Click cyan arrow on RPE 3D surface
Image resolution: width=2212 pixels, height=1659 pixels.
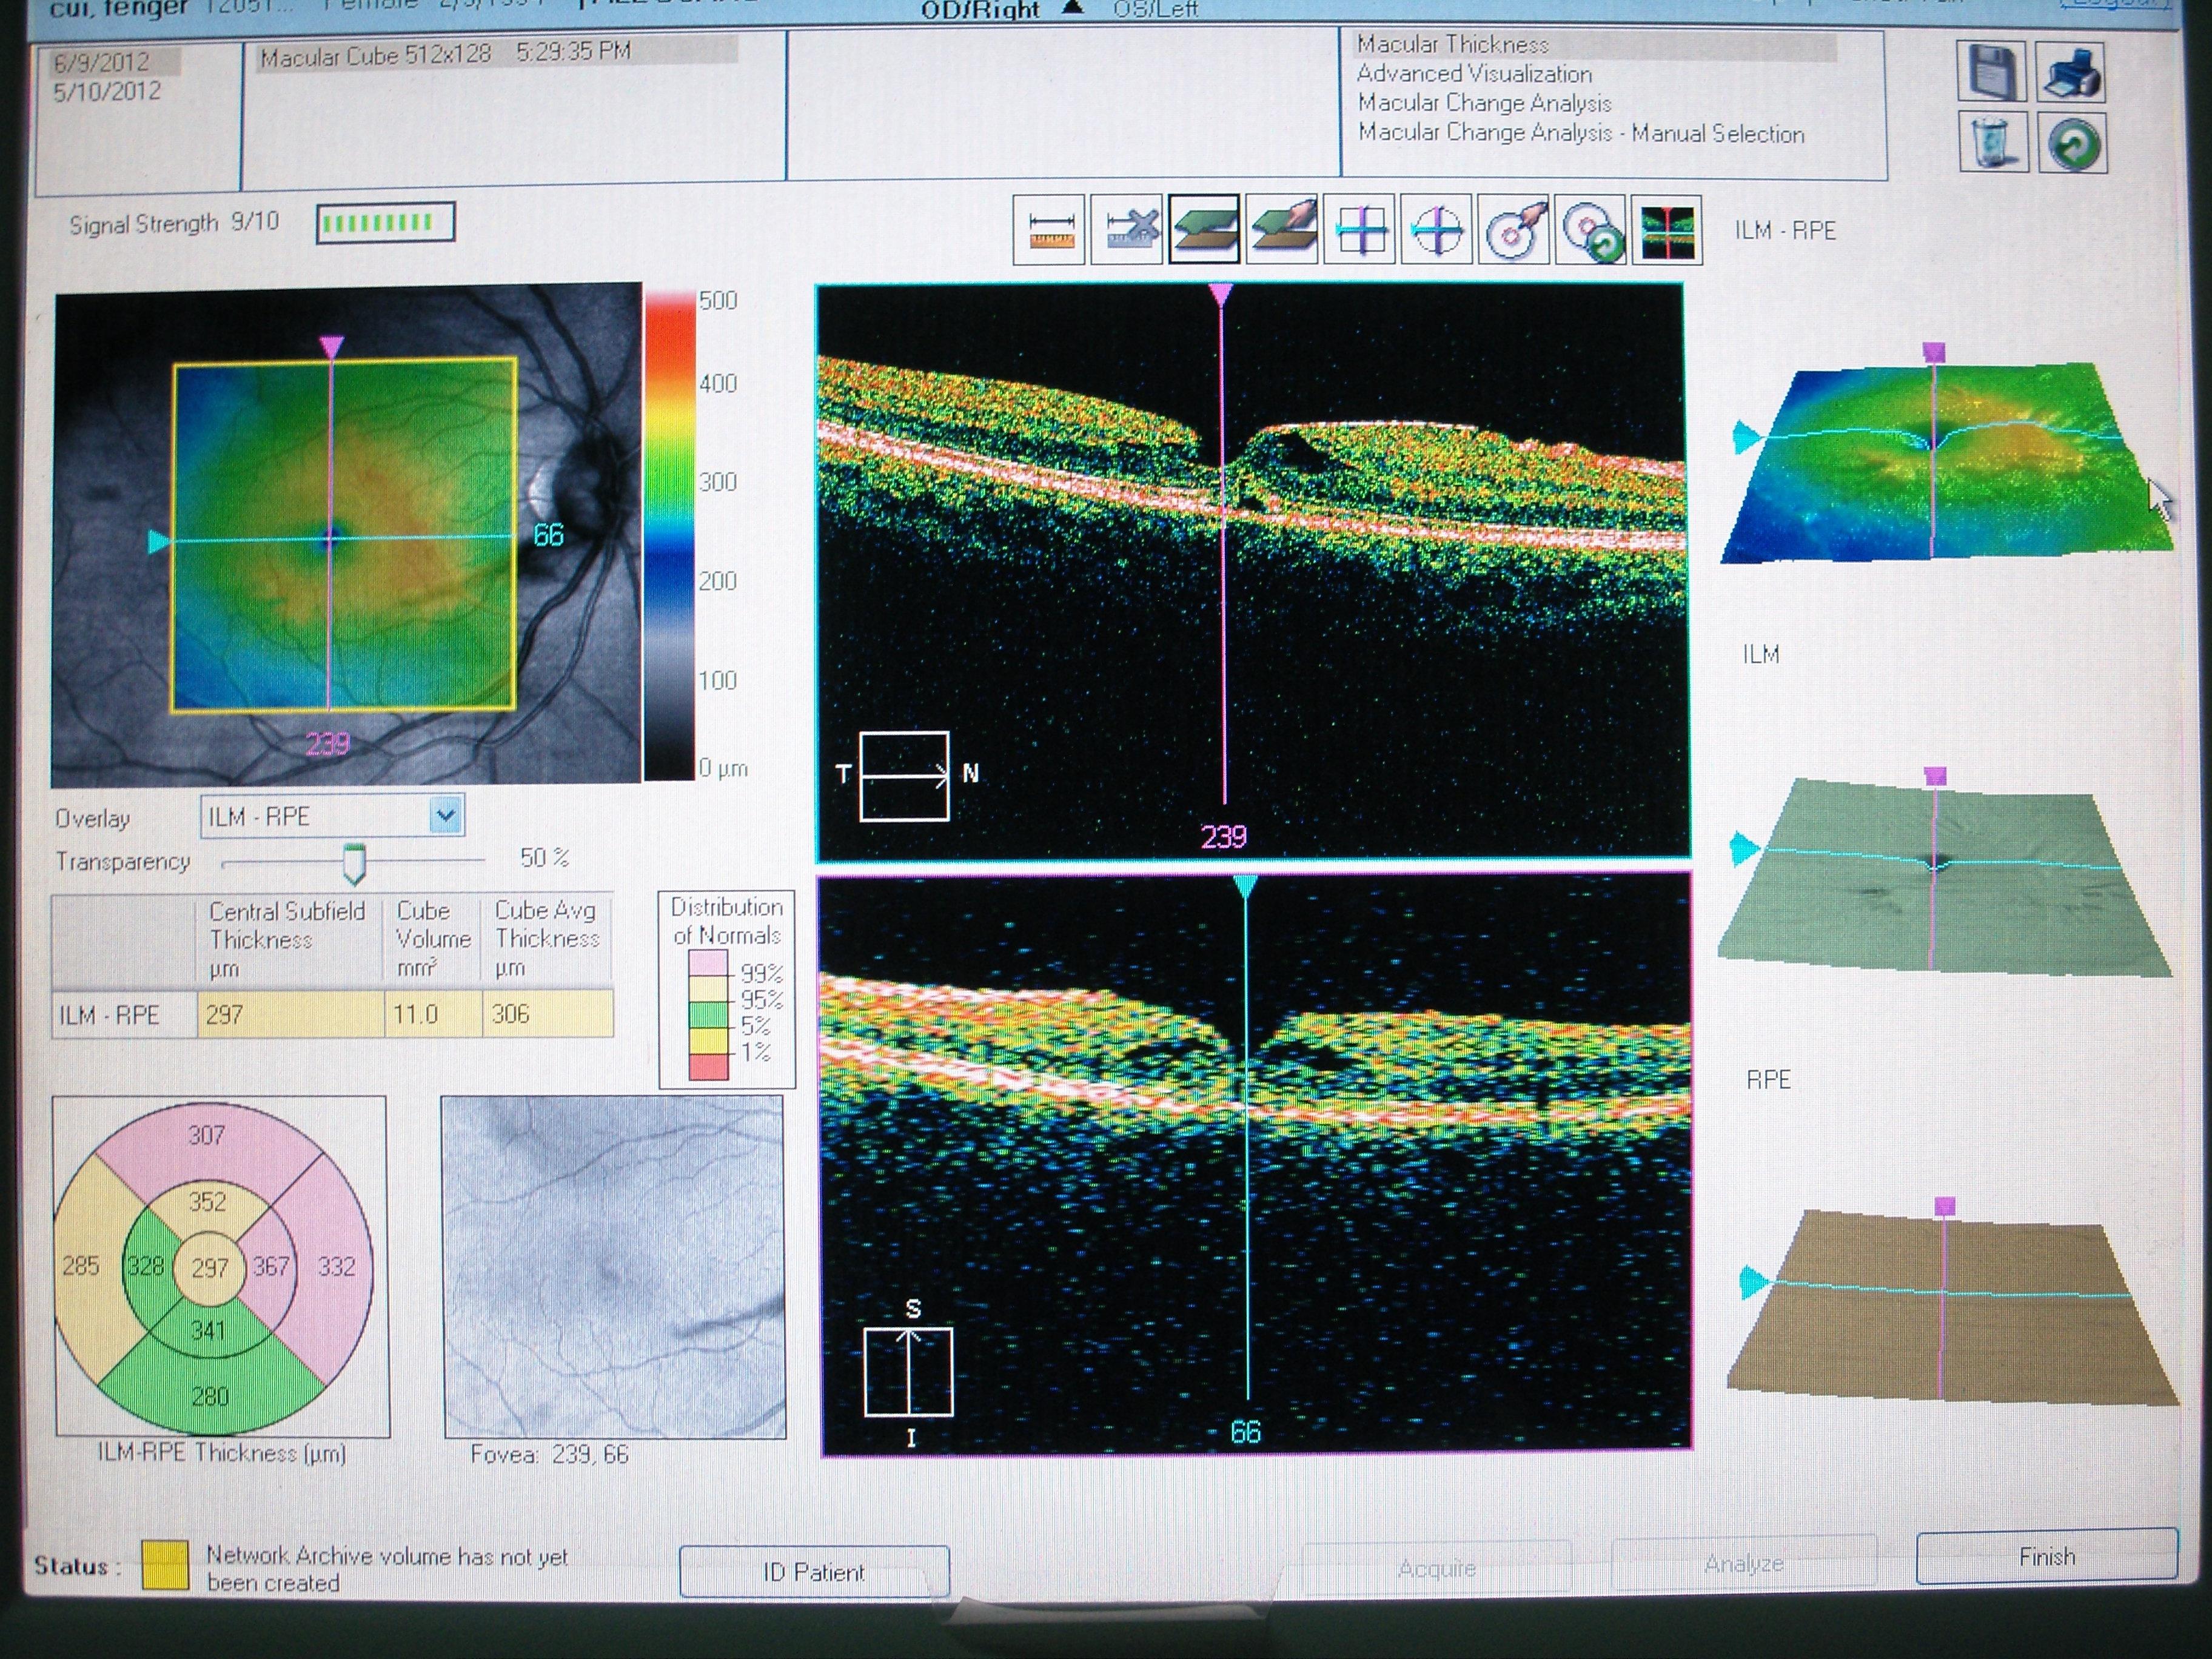[1752, 1282]
